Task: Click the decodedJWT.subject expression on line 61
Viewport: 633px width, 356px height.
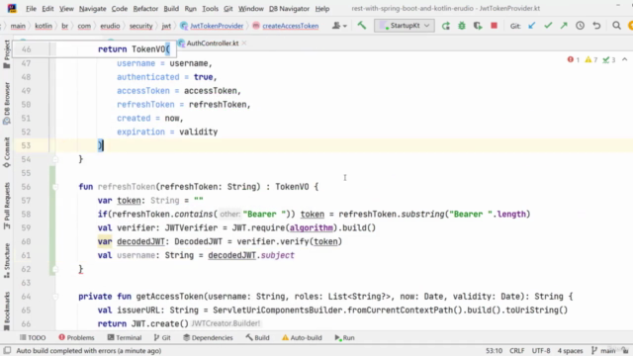Action: (251, 255)
